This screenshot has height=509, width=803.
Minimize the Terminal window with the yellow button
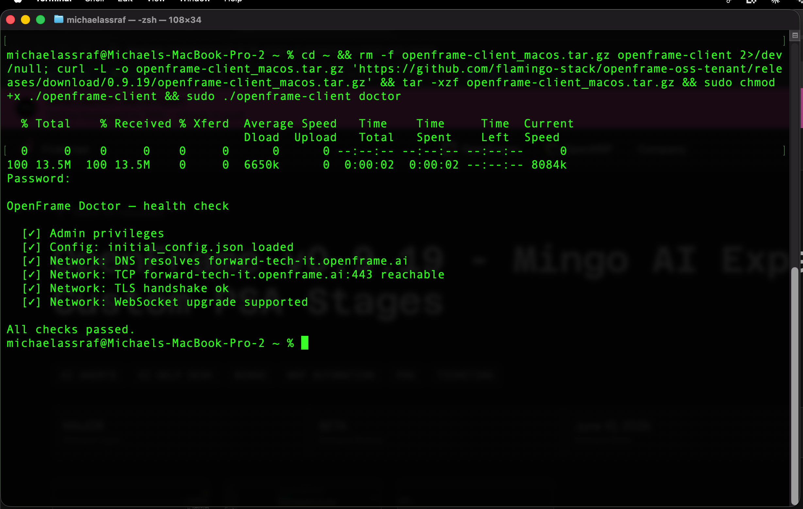[26, 20]
